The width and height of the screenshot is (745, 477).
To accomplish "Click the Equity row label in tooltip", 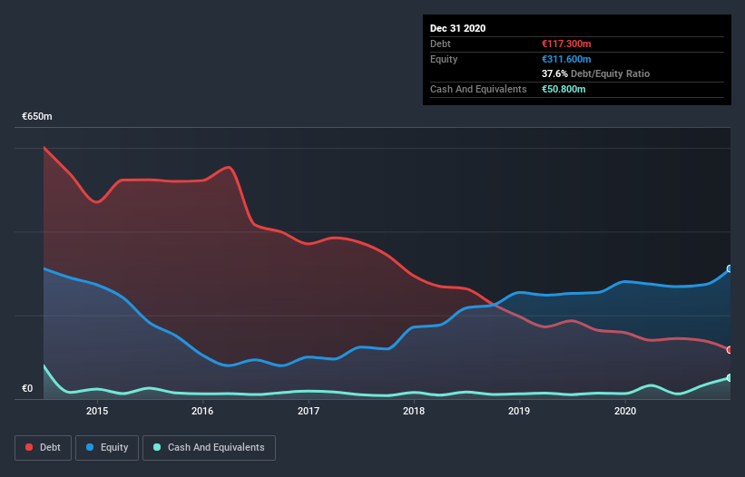I will 444,59.
